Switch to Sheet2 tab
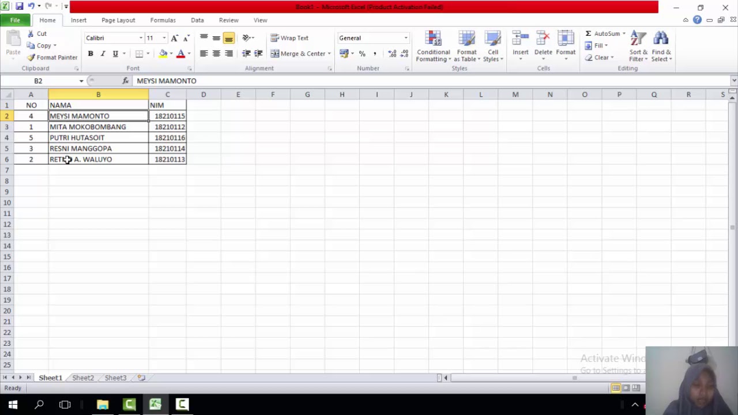The height and width of the screenshot is (415, 738). coord(83,378)
